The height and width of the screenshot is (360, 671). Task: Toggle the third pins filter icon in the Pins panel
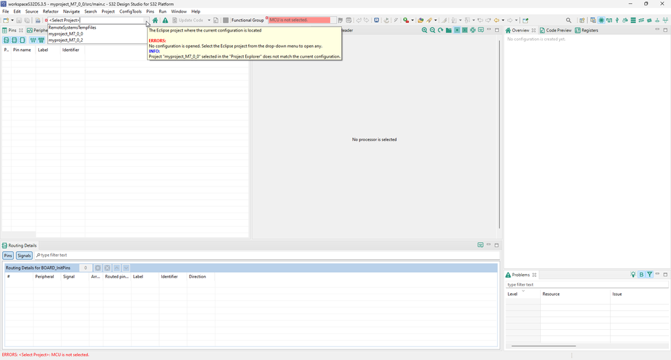click(22, 40)
